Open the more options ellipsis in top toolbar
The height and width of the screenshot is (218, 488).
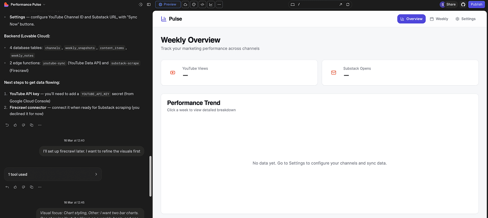point(219,4)
